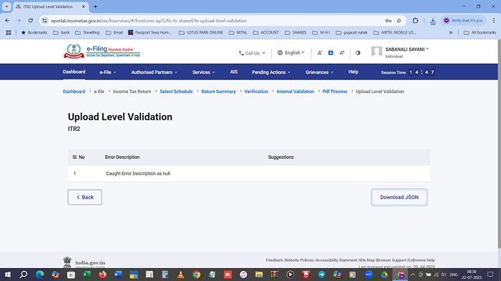
Task: Expand Pending Actions menu
Action: [x=271, y=72]
